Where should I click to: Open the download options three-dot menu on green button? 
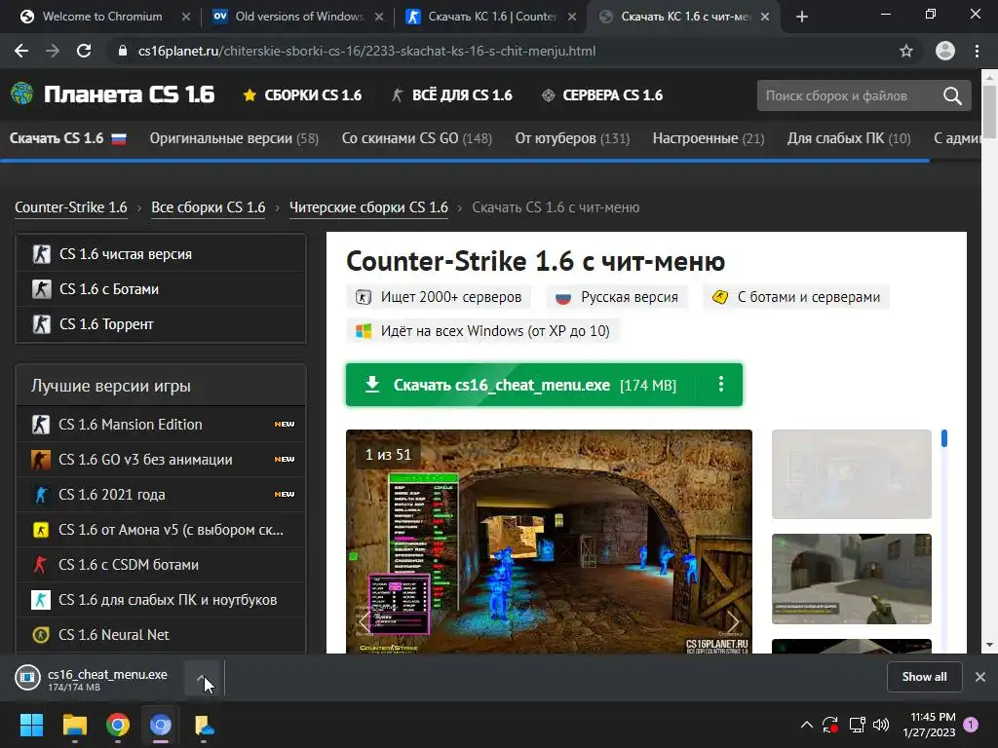pyautogui.click(x=720, y=384)
